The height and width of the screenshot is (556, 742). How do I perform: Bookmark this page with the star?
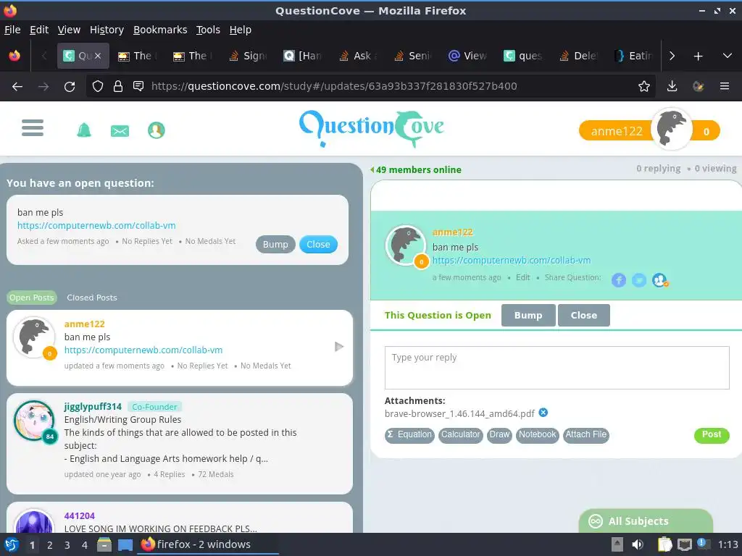[x=643, y=87]
